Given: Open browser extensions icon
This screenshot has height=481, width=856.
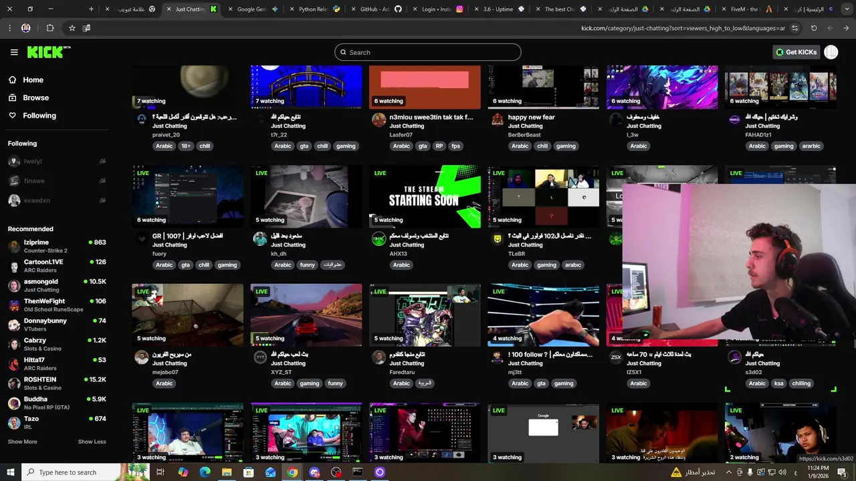Looking at the screenshot, I should coord(50,28).
